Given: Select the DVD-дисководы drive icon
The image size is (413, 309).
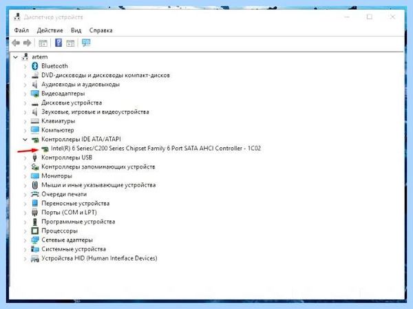Looking at the screenshot, I should click(35, 75).
